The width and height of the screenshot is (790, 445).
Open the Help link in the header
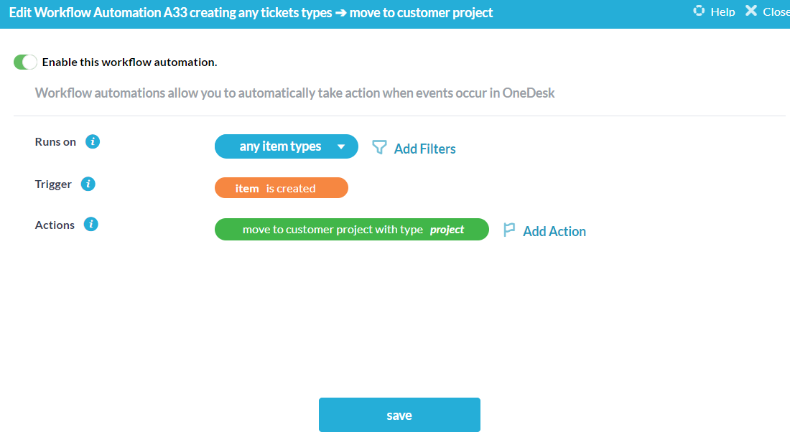[x=722, y=11]
